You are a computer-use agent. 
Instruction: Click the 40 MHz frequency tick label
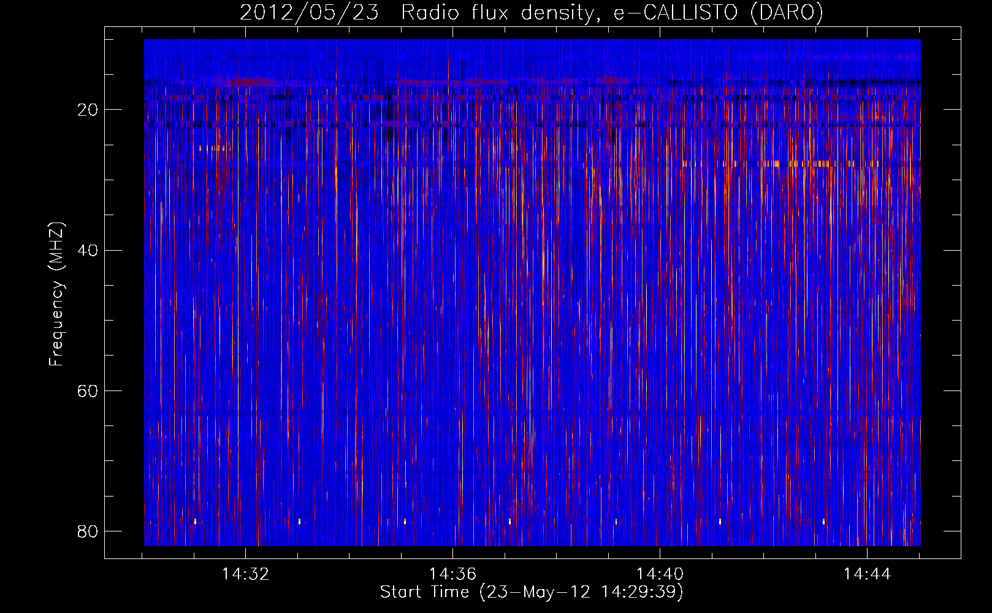coord(88,250)
